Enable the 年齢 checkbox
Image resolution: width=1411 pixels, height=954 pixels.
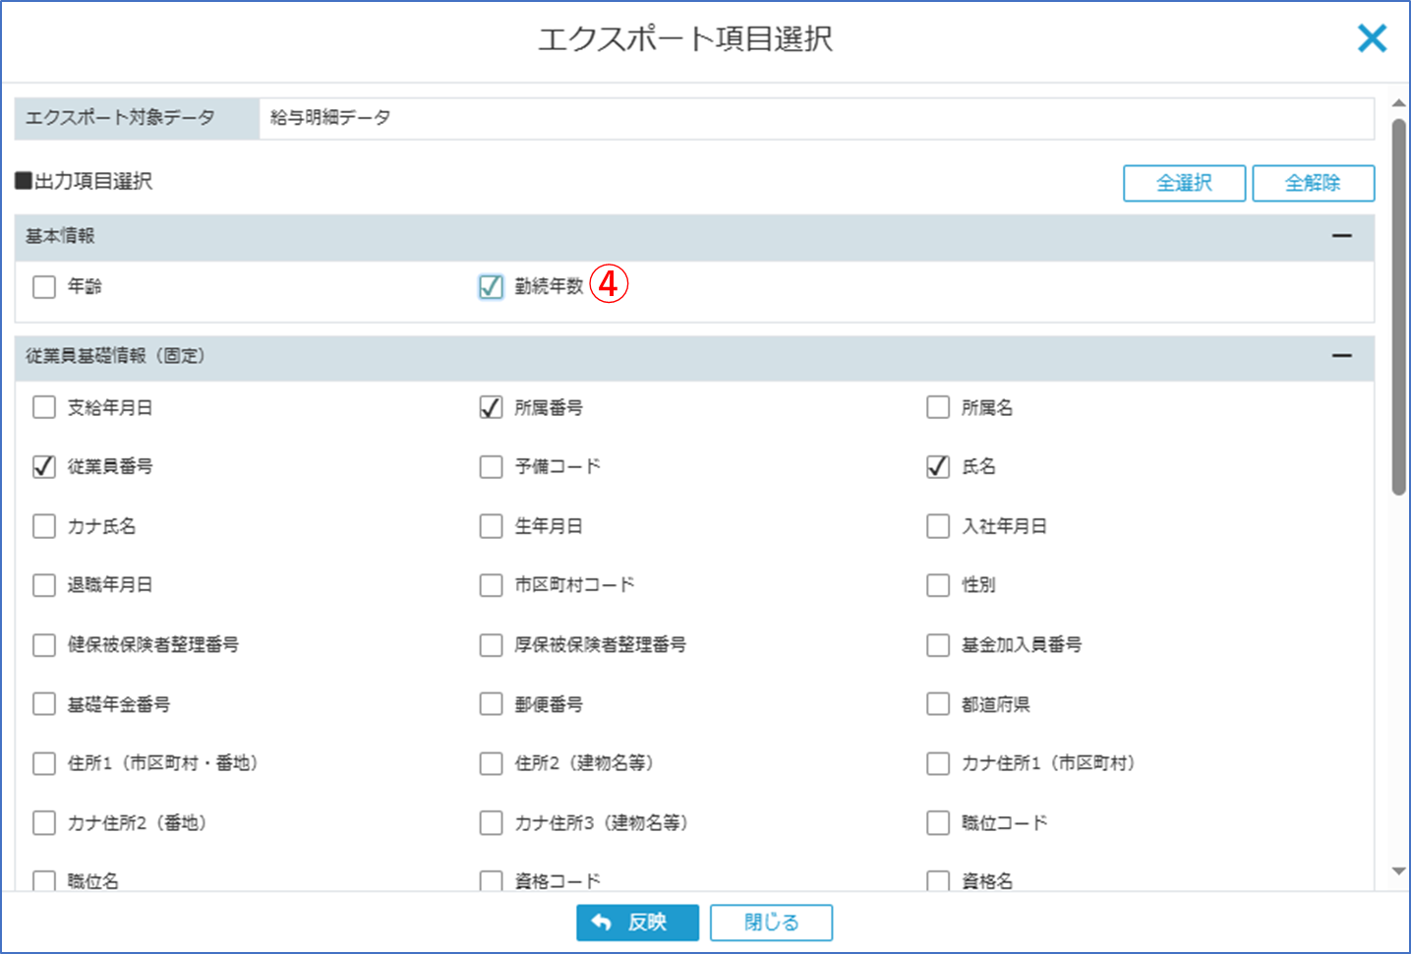[x=44, y=287]
